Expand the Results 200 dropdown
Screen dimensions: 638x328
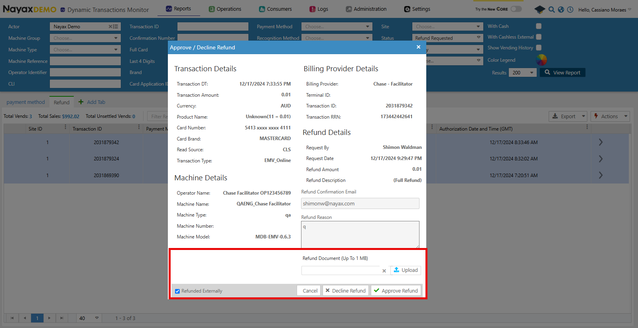coord(531,73)
